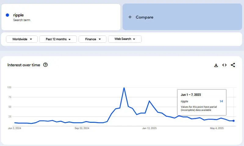Click the tooltip value 14
Viewport: 244px width, 146px height.
tap(221, 101)
